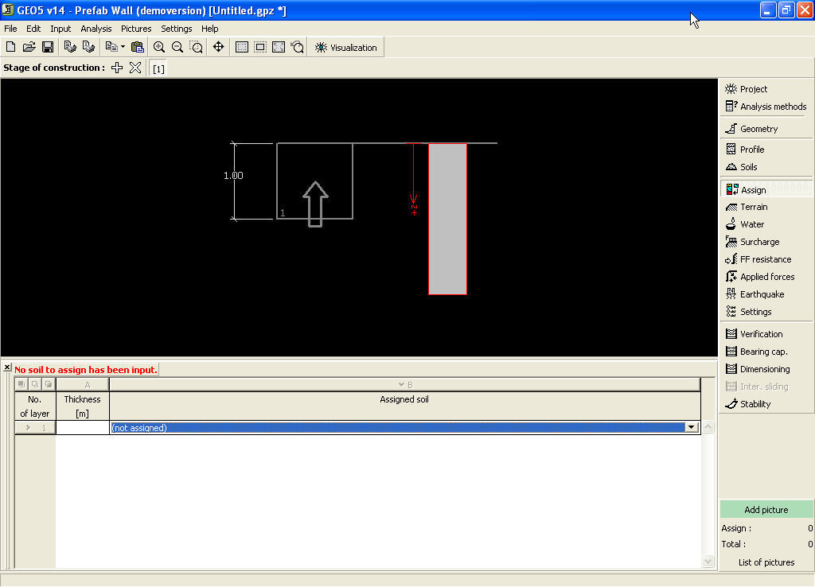Open Stability frame
815x587 pixels.
click(x=766, y=403)
